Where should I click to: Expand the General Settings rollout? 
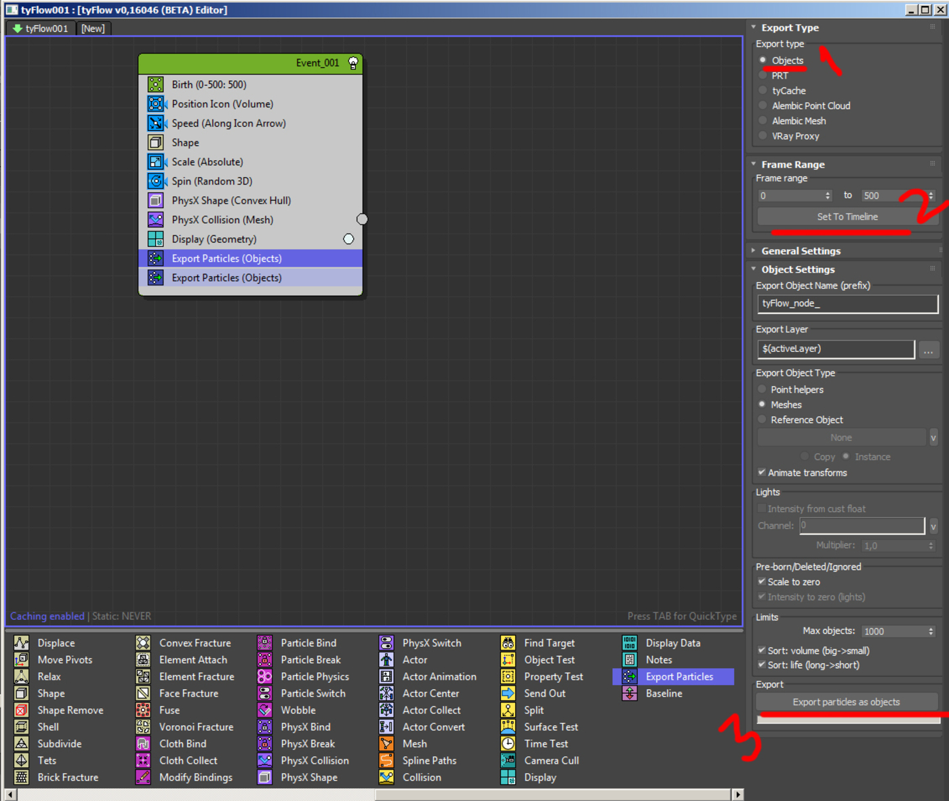753,251
